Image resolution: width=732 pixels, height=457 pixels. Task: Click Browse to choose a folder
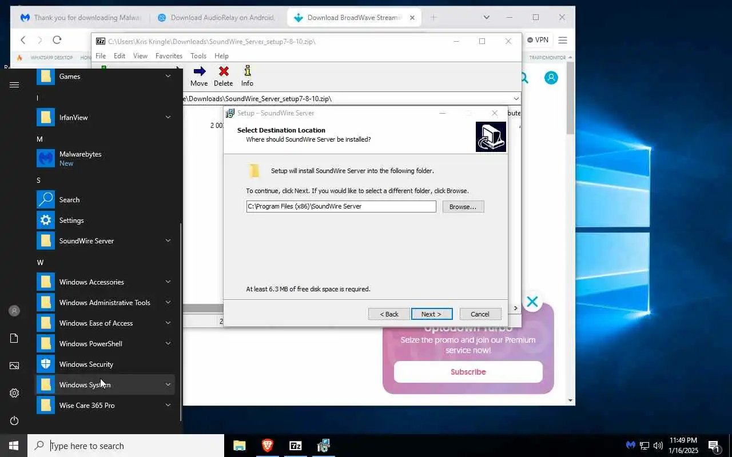pyautogui.click(x=463, y=207)
